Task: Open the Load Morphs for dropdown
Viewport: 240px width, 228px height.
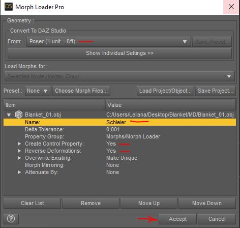Action: (119, 76)
